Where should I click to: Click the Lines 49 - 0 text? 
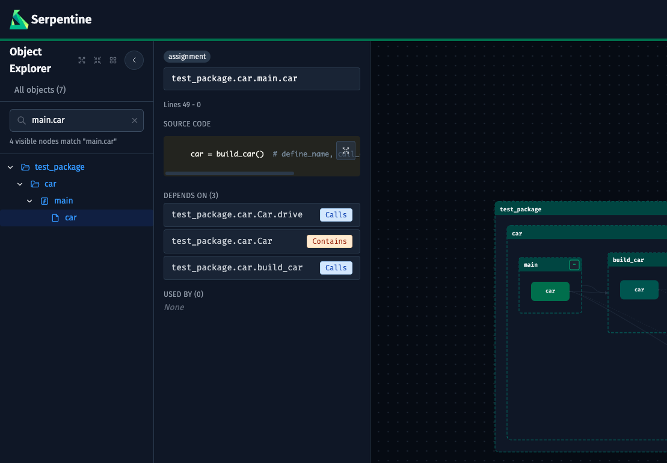(182, 105)
